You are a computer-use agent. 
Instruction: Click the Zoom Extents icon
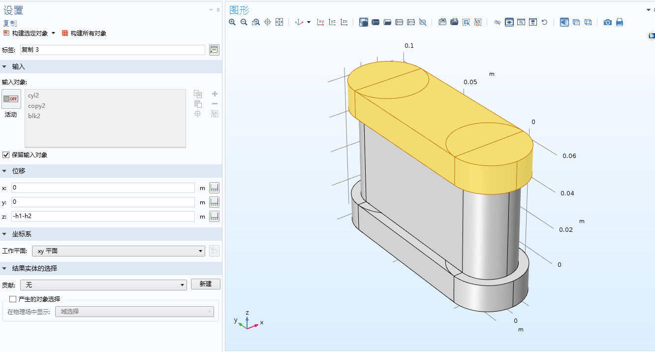coord(280,22)
